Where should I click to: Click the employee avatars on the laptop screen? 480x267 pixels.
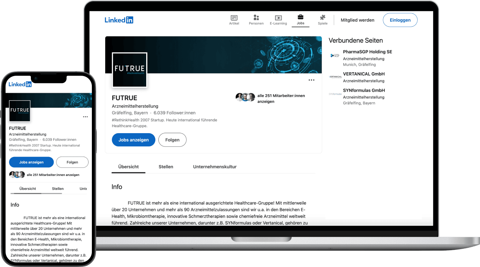point(245,97)
